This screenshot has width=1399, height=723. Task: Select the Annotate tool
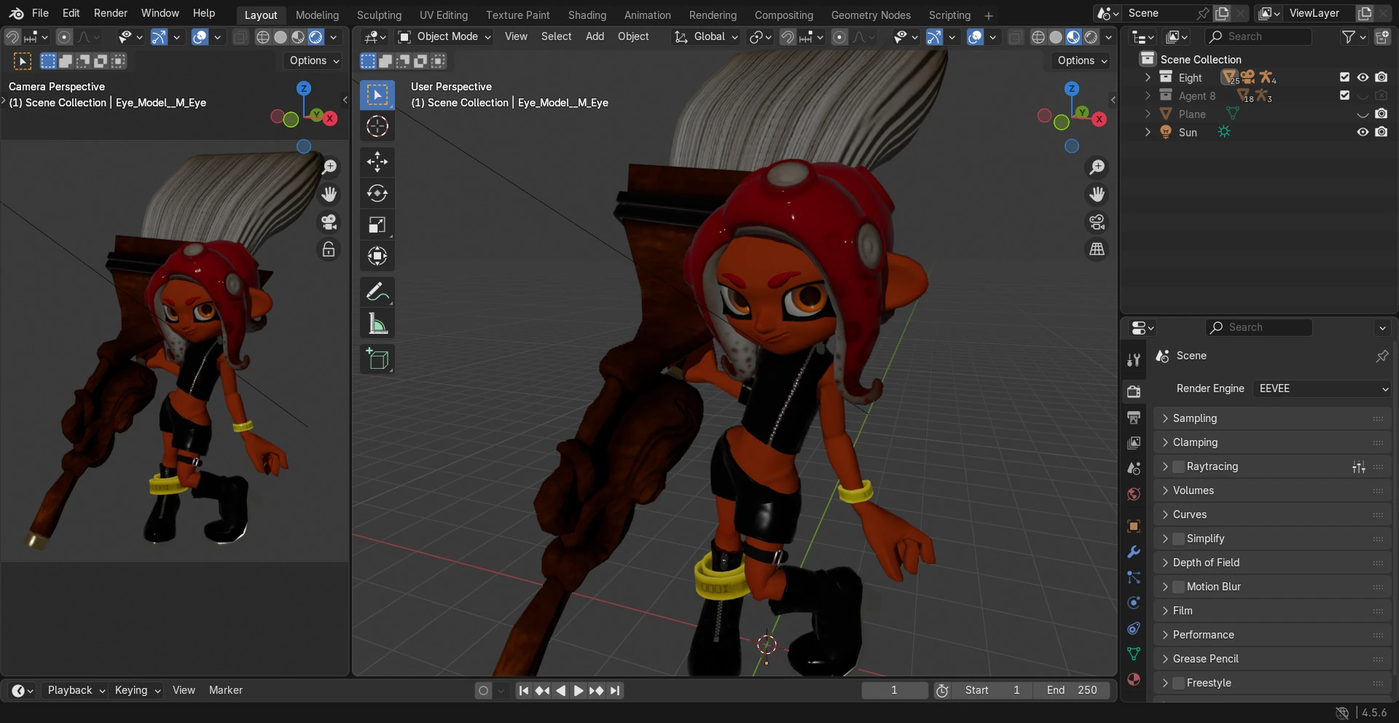(377, 290)
